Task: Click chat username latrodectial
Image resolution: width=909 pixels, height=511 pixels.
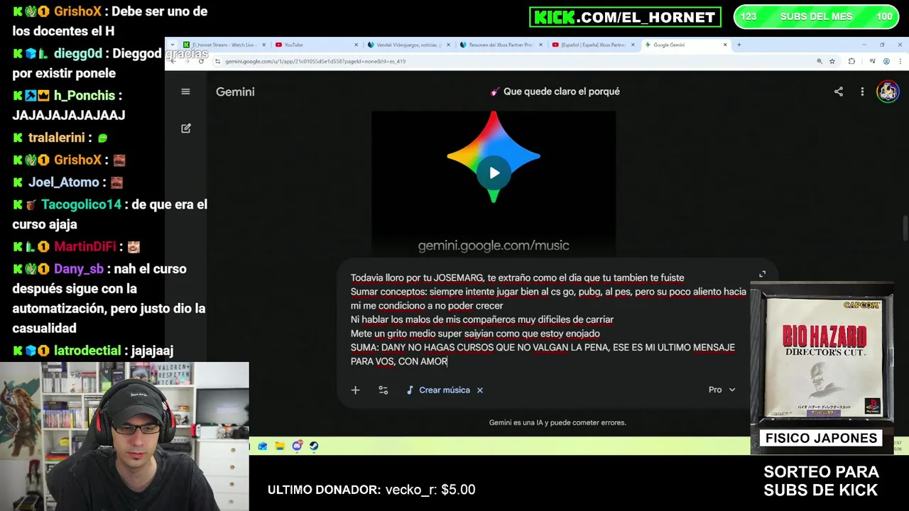Action: [89, 351]
